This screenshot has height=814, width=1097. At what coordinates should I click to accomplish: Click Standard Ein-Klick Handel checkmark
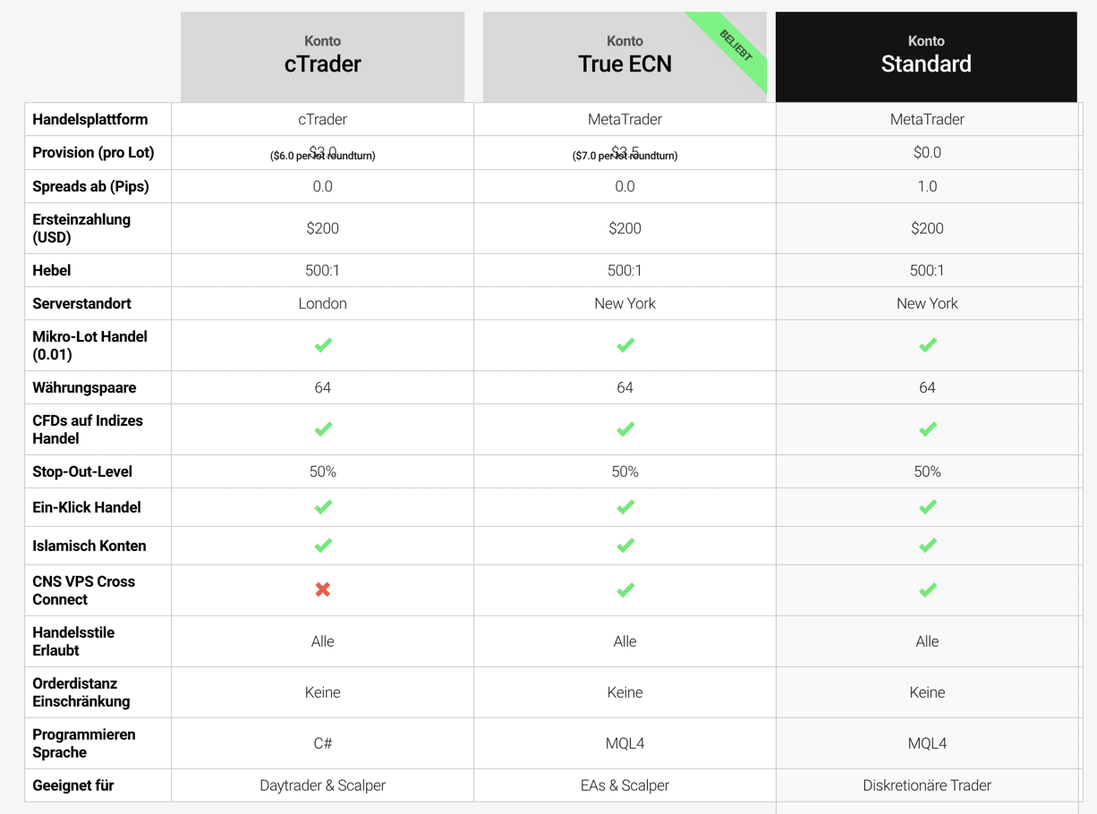point(928,507)
